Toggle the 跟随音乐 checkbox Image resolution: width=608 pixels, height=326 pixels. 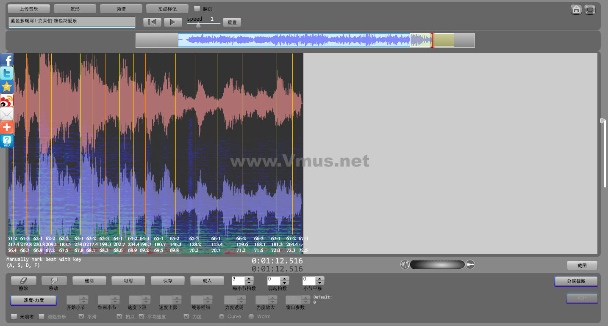[42, 316]
